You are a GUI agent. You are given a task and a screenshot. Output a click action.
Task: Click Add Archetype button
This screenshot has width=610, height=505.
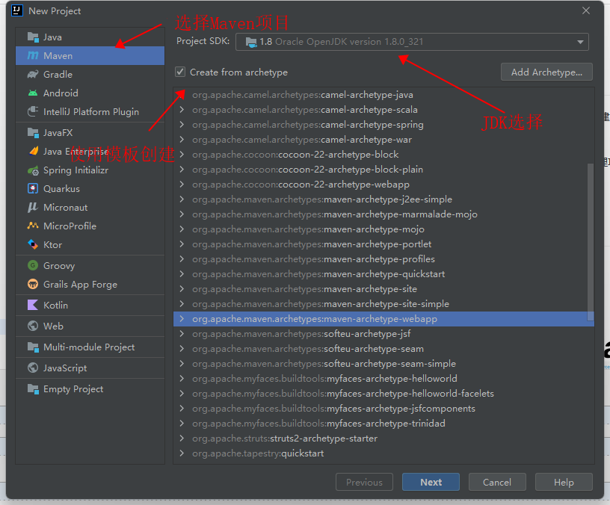coord(546,72)
